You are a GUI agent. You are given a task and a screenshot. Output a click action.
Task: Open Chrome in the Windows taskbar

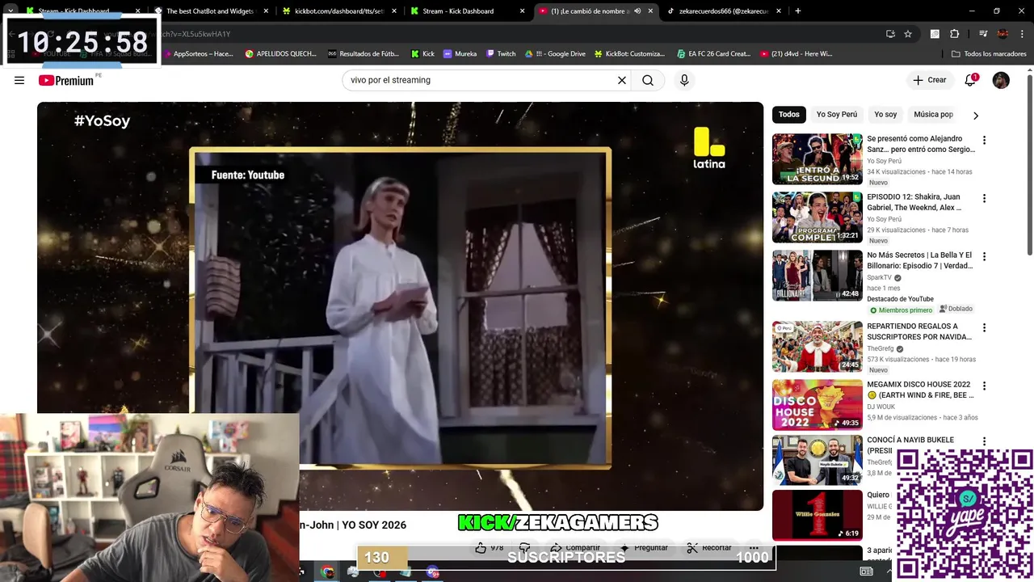coord(326,572)
